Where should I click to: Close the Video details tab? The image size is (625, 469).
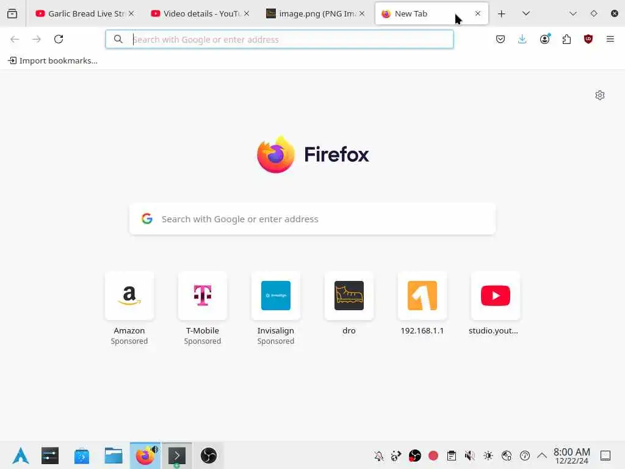(x=247, y=13)
